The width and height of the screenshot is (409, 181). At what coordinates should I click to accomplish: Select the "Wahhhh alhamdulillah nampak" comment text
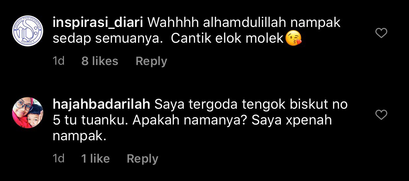[244, 23]
